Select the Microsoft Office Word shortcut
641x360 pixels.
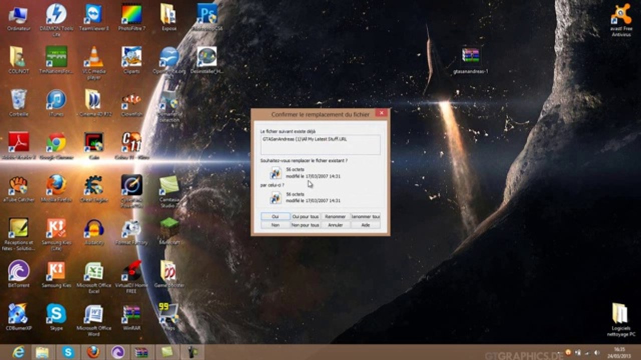tap(94, 320)
